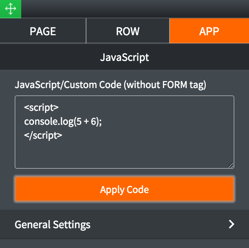Screen dimensions: 249x248
Task: Click the blank area below the code
Action: pyautogui.click(x=124, y=154)
